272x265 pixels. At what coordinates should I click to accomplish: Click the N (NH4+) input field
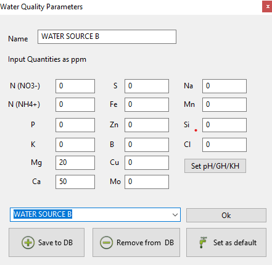(x=75, y=104)
